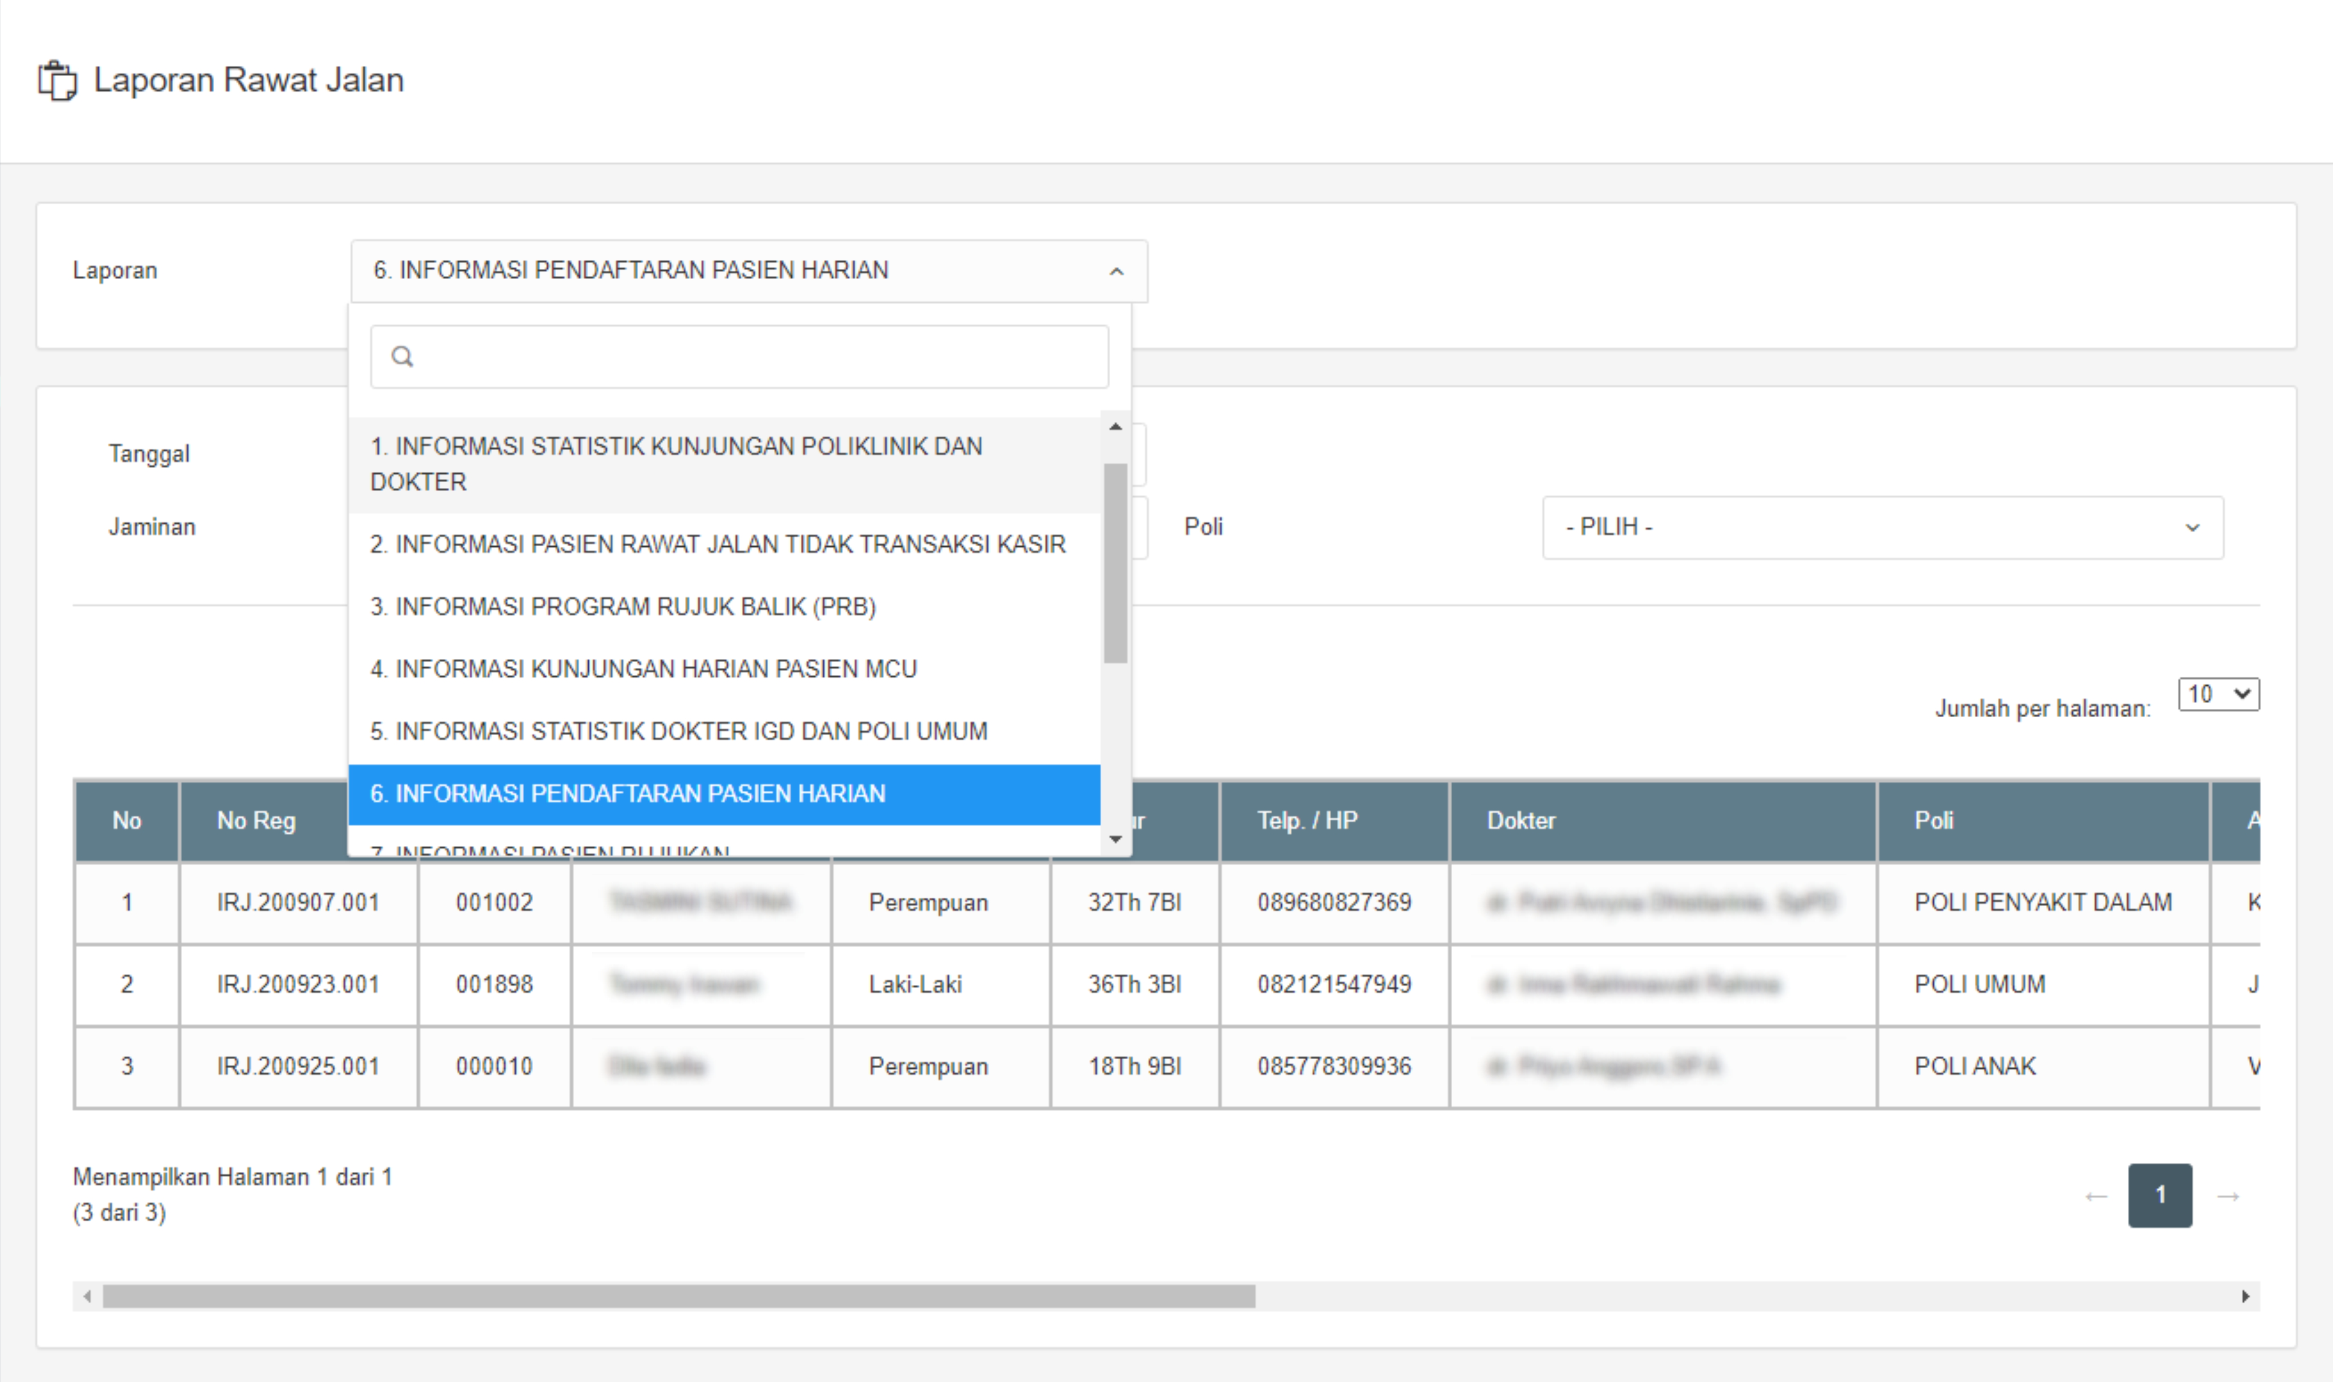This screenshot has width=2333, height=1382.
Task: Click the horizontal scrollbar right arrow
Action: coord(2245,1297)
